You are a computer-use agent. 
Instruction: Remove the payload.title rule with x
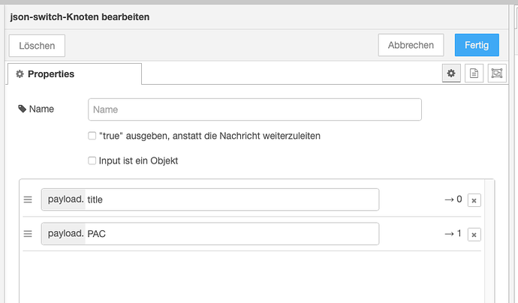click(x=474, y=199)
